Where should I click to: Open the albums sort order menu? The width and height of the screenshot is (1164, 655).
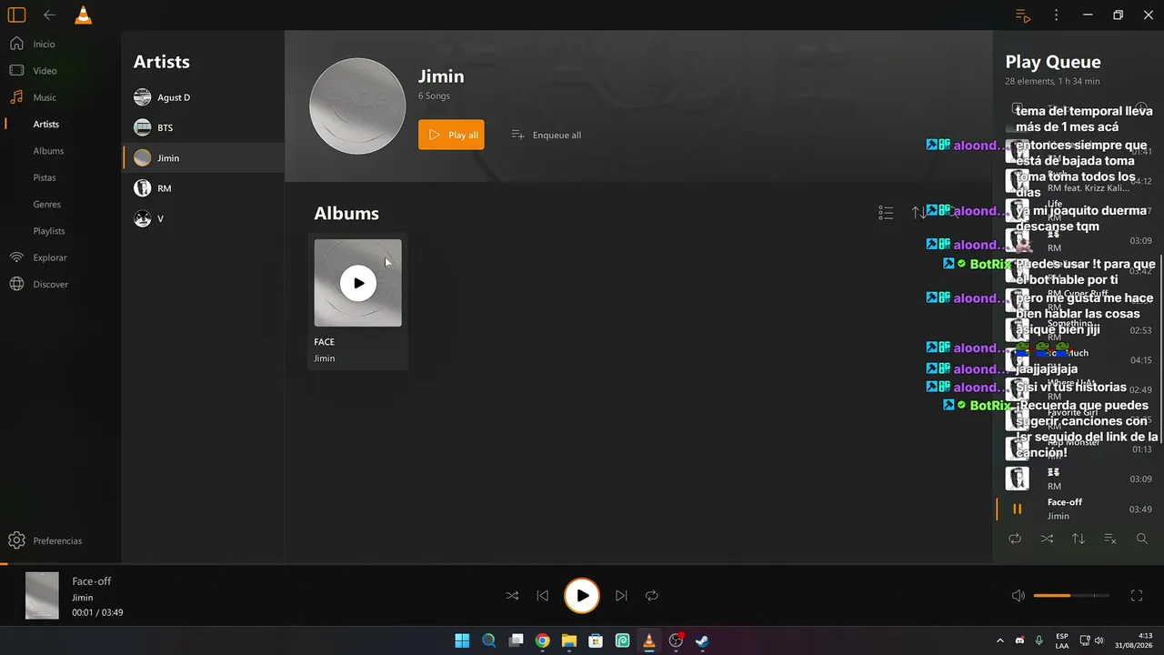point(918,213)
